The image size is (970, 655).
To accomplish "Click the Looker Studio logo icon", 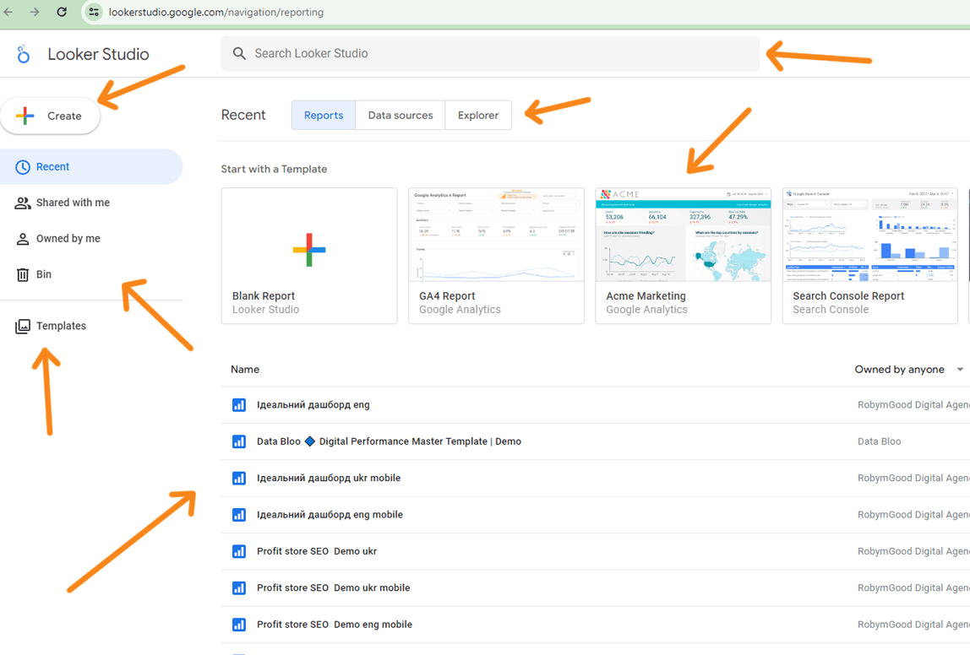I will tap(24, 54).
